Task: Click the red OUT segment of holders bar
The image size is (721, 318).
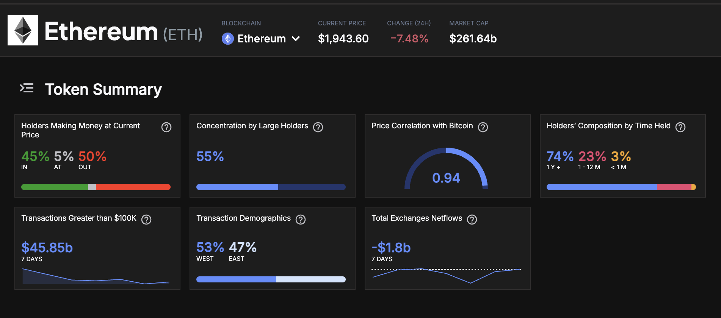Action: tap(133, 187)
